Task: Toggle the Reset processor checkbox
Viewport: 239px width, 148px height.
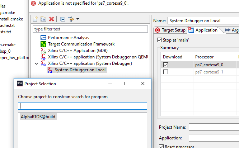Action: click(x=161, y=147)
